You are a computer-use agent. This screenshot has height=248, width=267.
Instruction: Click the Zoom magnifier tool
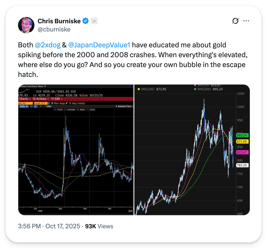pyautogui.click(x=91, y=109)
